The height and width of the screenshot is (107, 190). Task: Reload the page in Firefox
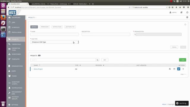(x=130, y=7)
